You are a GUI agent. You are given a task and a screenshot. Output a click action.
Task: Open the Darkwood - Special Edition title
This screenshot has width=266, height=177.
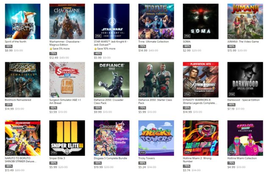tap(244, 100)
